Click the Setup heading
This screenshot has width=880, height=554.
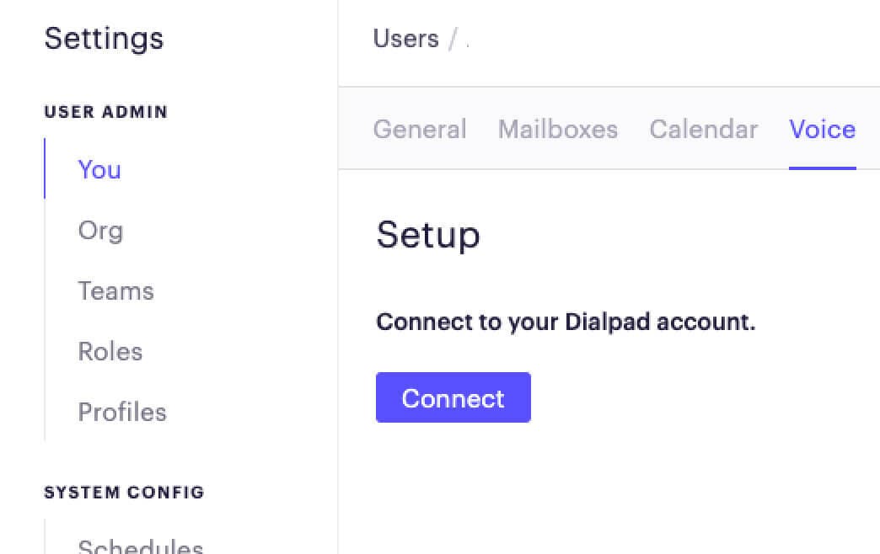click(428, 236)
